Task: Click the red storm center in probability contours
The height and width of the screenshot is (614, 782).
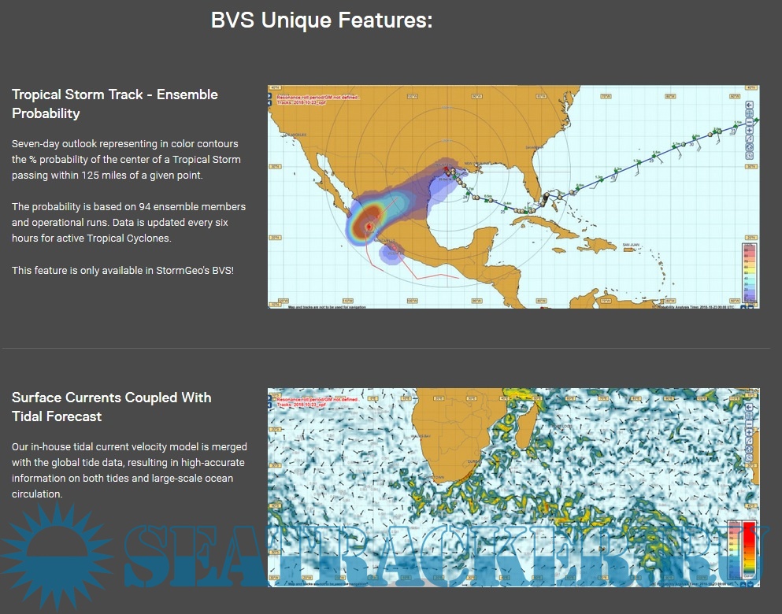Action: (368, 226)
